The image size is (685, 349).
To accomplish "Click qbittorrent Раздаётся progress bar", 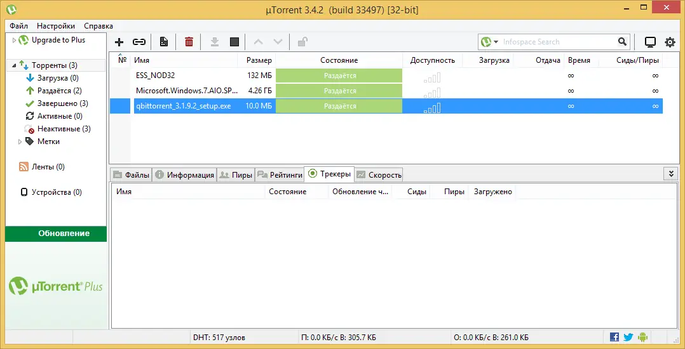I will click(x=339, y=106).
